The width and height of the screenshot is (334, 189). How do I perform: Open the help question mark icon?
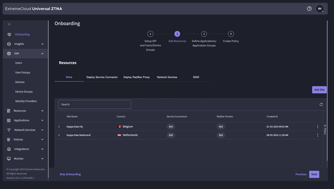coord(309,8)
